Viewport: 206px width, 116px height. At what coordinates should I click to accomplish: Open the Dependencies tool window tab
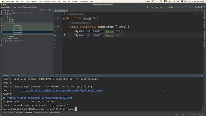[x=55, y=113]
